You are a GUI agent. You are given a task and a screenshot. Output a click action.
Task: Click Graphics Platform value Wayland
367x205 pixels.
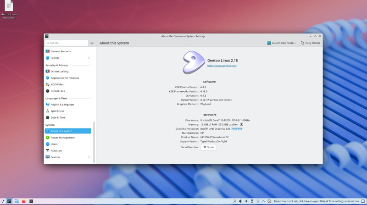coord(205,104)
